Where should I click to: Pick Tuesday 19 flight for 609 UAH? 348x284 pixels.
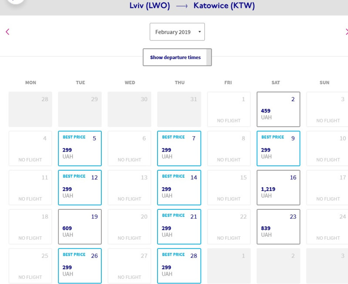[80, 226]
